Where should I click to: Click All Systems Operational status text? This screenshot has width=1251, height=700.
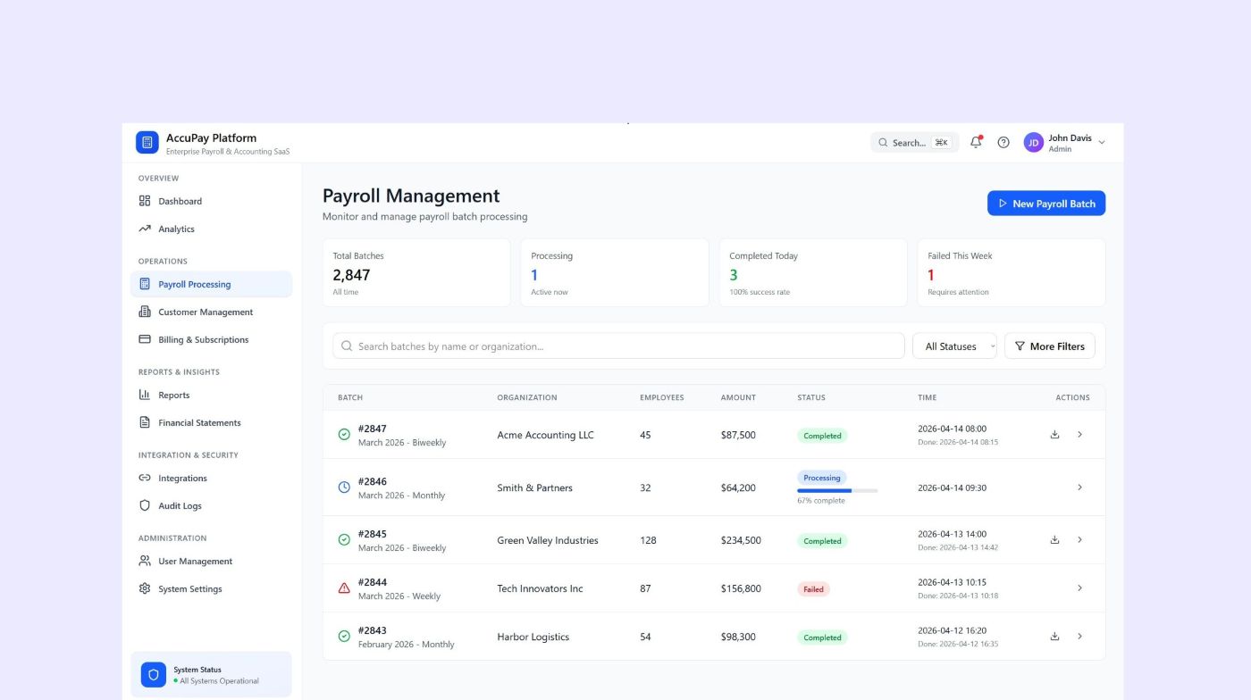point(219,680)
